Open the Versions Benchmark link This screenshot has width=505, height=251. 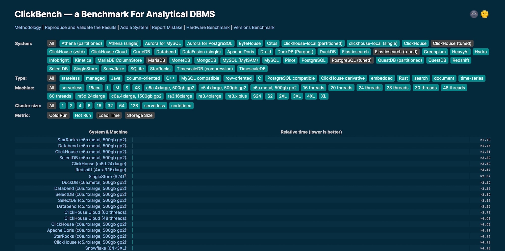(x=254, y=27)
